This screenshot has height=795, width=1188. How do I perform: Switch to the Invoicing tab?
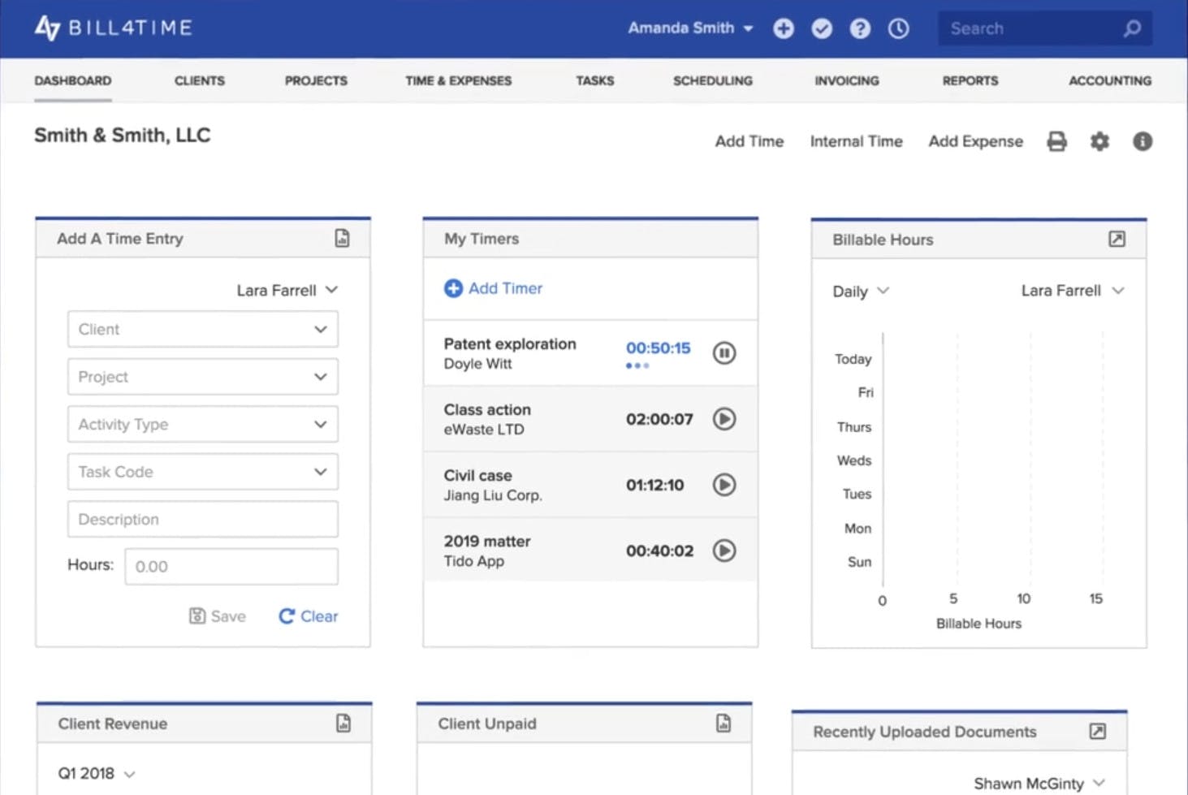846,80
